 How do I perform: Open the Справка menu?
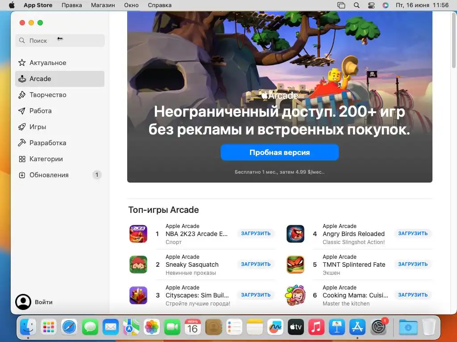click(160, 5)
